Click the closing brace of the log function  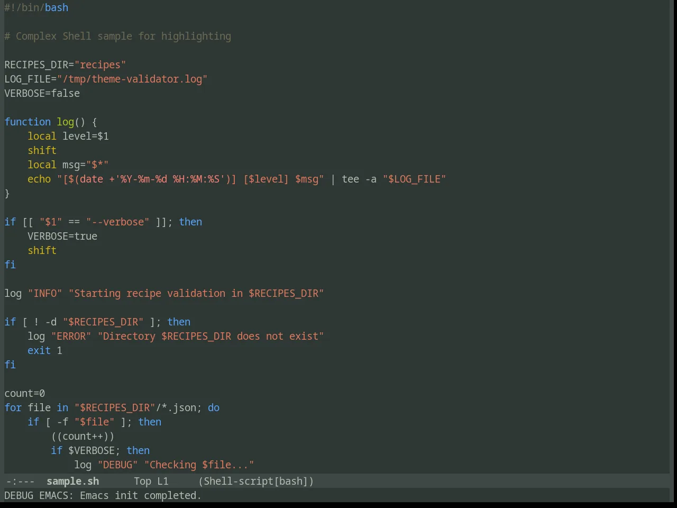click(x=7, y=193)
